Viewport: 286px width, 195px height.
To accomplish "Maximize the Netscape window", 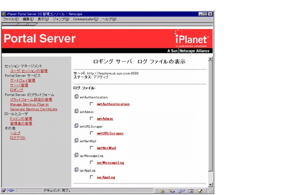I will pos(205,14).
